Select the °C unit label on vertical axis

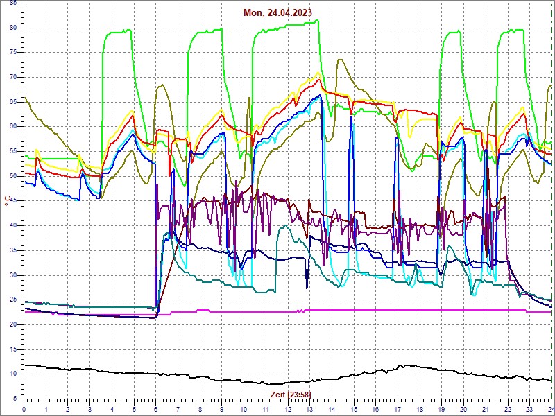tap(6, 200)
